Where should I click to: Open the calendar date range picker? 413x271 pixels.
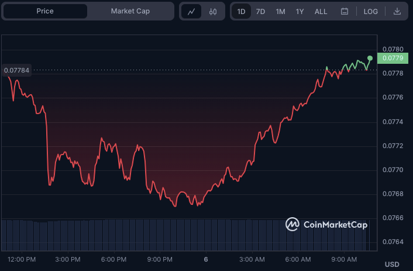(345, 11)
